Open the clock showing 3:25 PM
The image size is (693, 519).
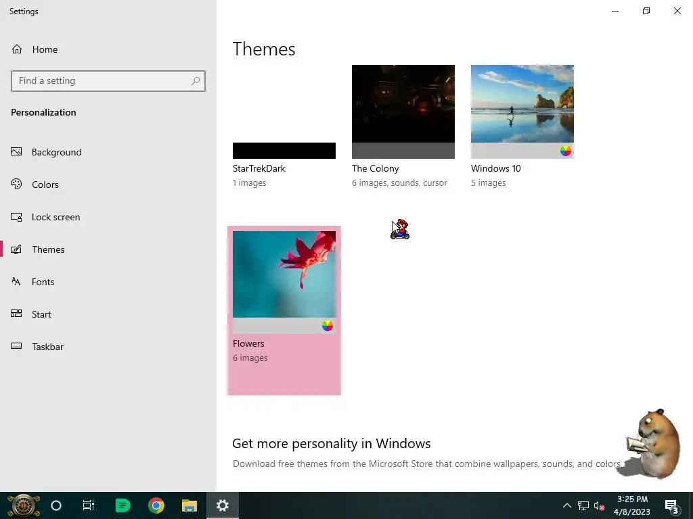(632, 505)
